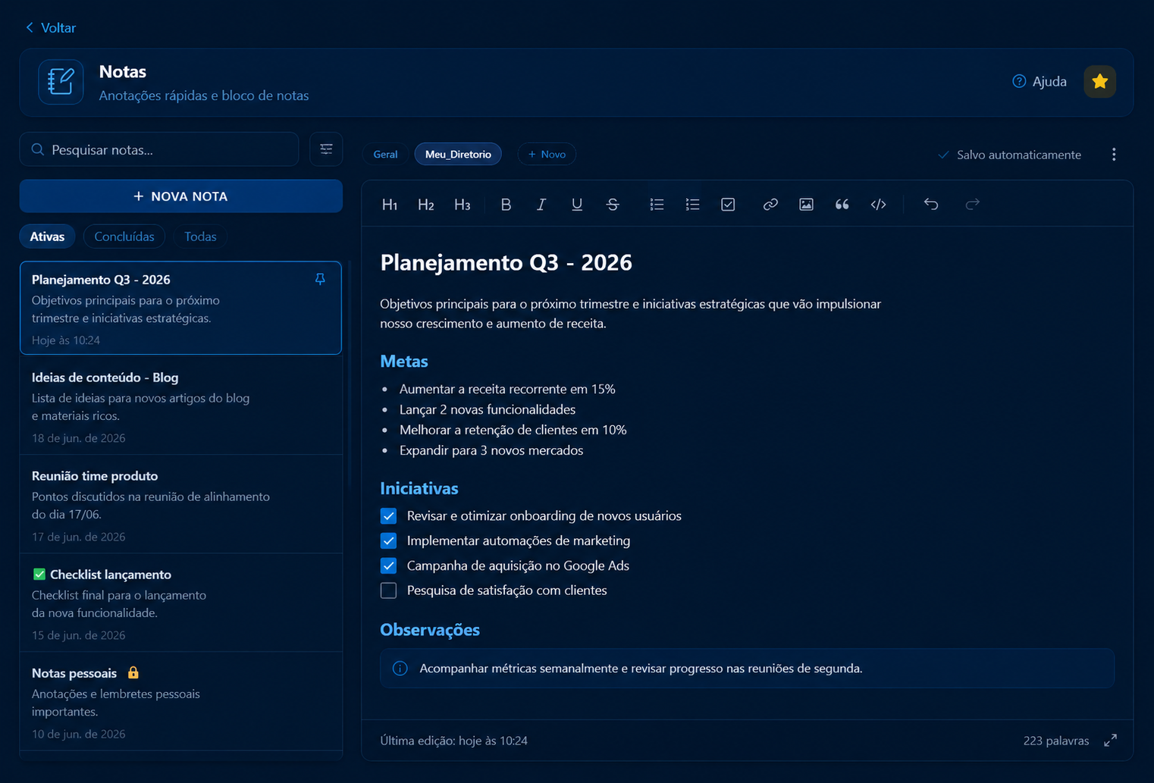1154x783 pixels.
Task: Toggle underline formatting
Action: 577,205
